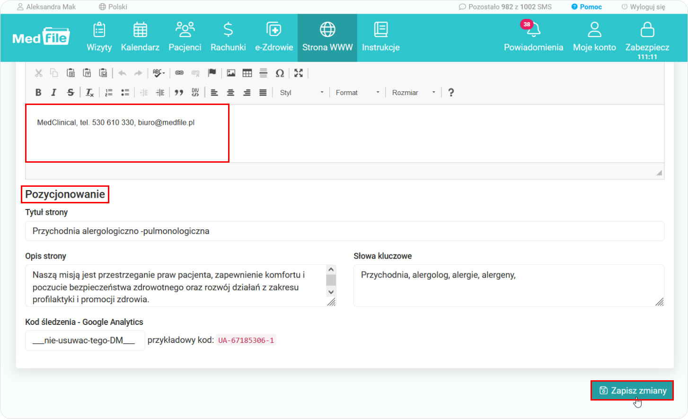The width and height of the screenshot is (688, 419).
Task: Insert an anchor using the flag icon
Action: (212, 73)
